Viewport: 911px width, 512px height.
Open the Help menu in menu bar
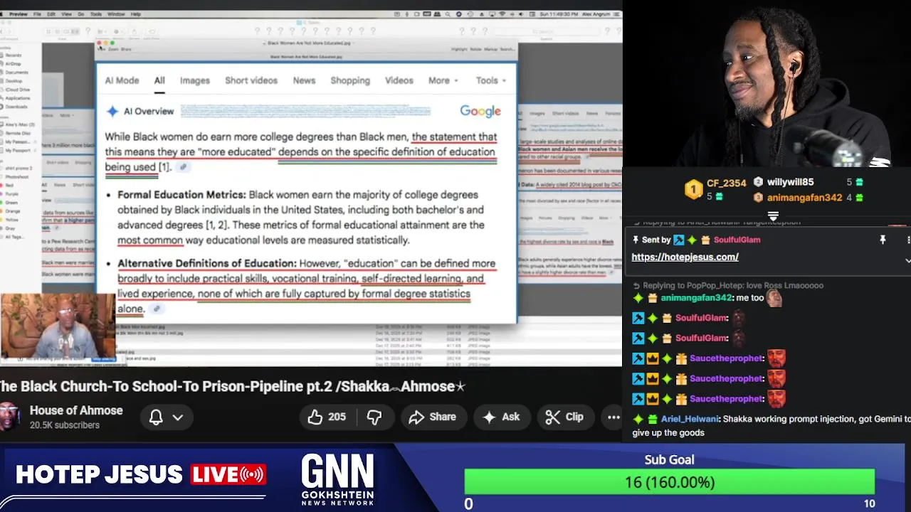[x=135, y=14]
